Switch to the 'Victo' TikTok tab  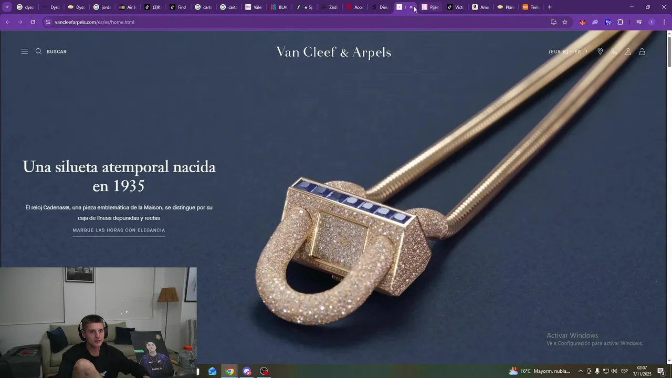[456, 7]
